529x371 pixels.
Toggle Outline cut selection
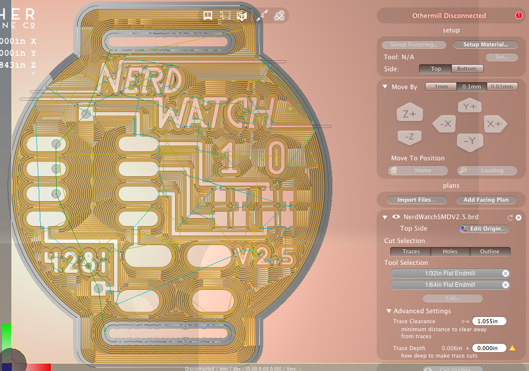tap(490, 251)
